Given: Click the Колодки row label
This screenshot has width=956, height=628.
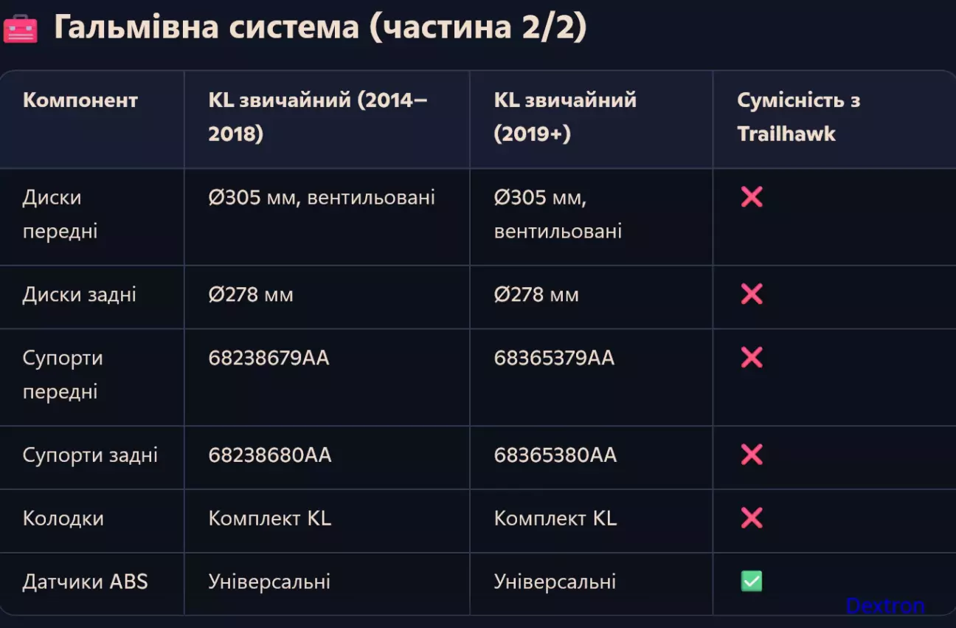Looking at the screenshot, I should (x=63, y=518).
